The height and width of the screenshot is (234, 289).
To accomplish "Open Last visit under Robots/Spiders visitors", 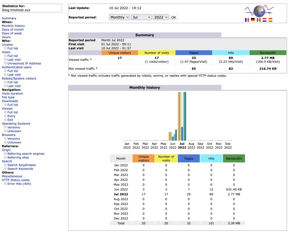I will point(14,86).
